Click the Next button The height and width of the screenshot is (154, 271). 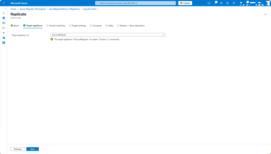33,149
